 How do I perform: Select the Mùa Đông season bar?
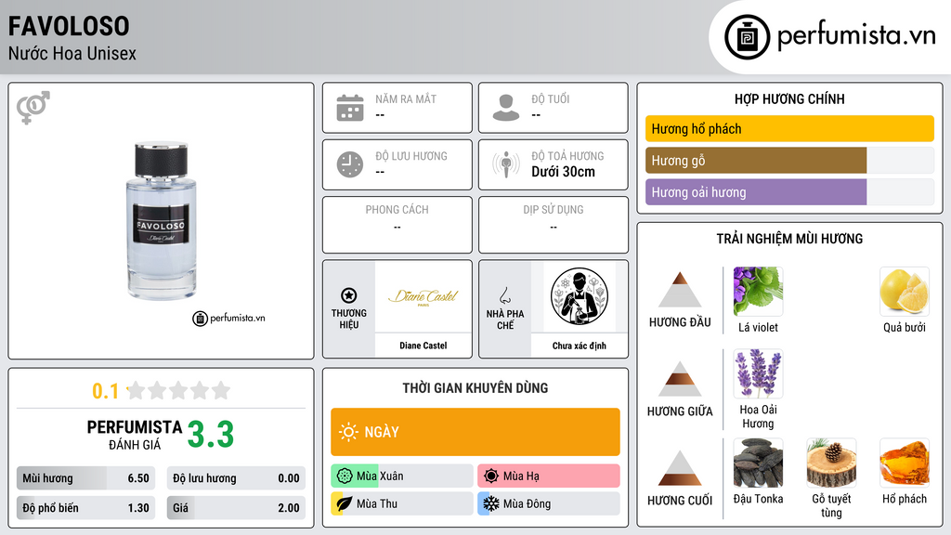point(549,503)
